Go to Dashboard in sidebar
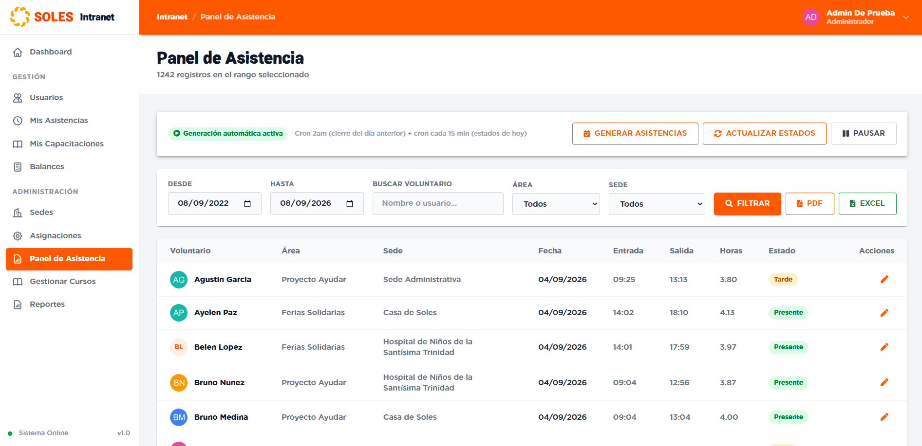922x446 pixels. pyautogui.click(x=69, y=52)
